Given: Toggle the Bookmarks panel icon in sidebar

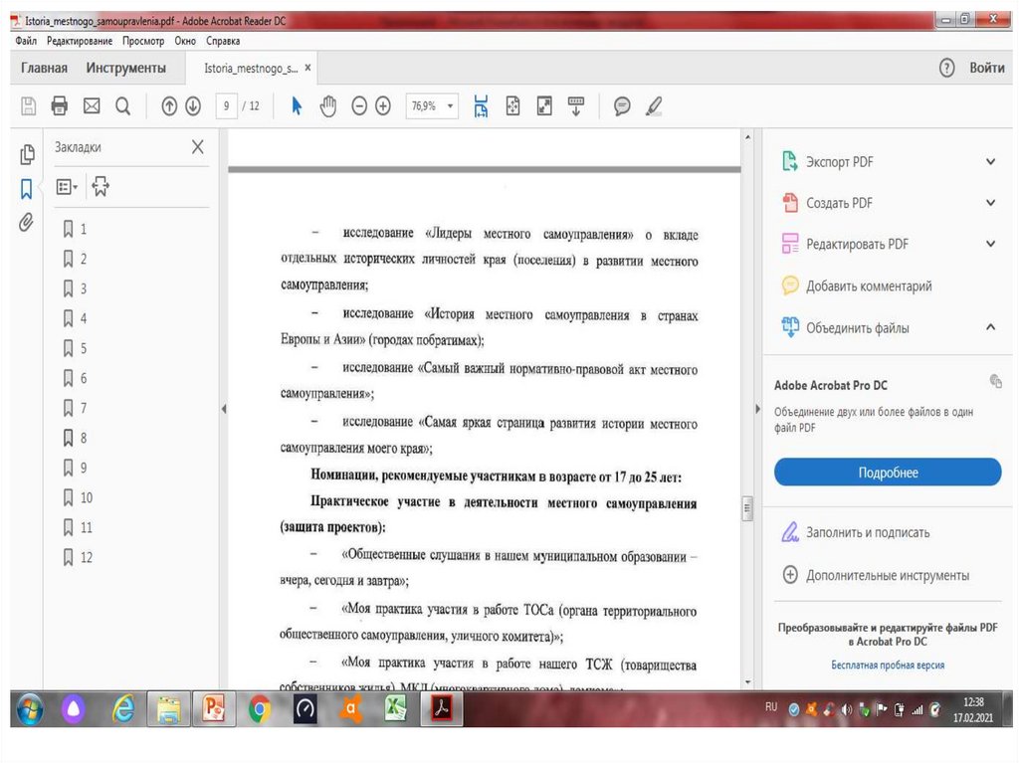Looking at the screenshot, I should pyautogui.click(x=27, y=188).
